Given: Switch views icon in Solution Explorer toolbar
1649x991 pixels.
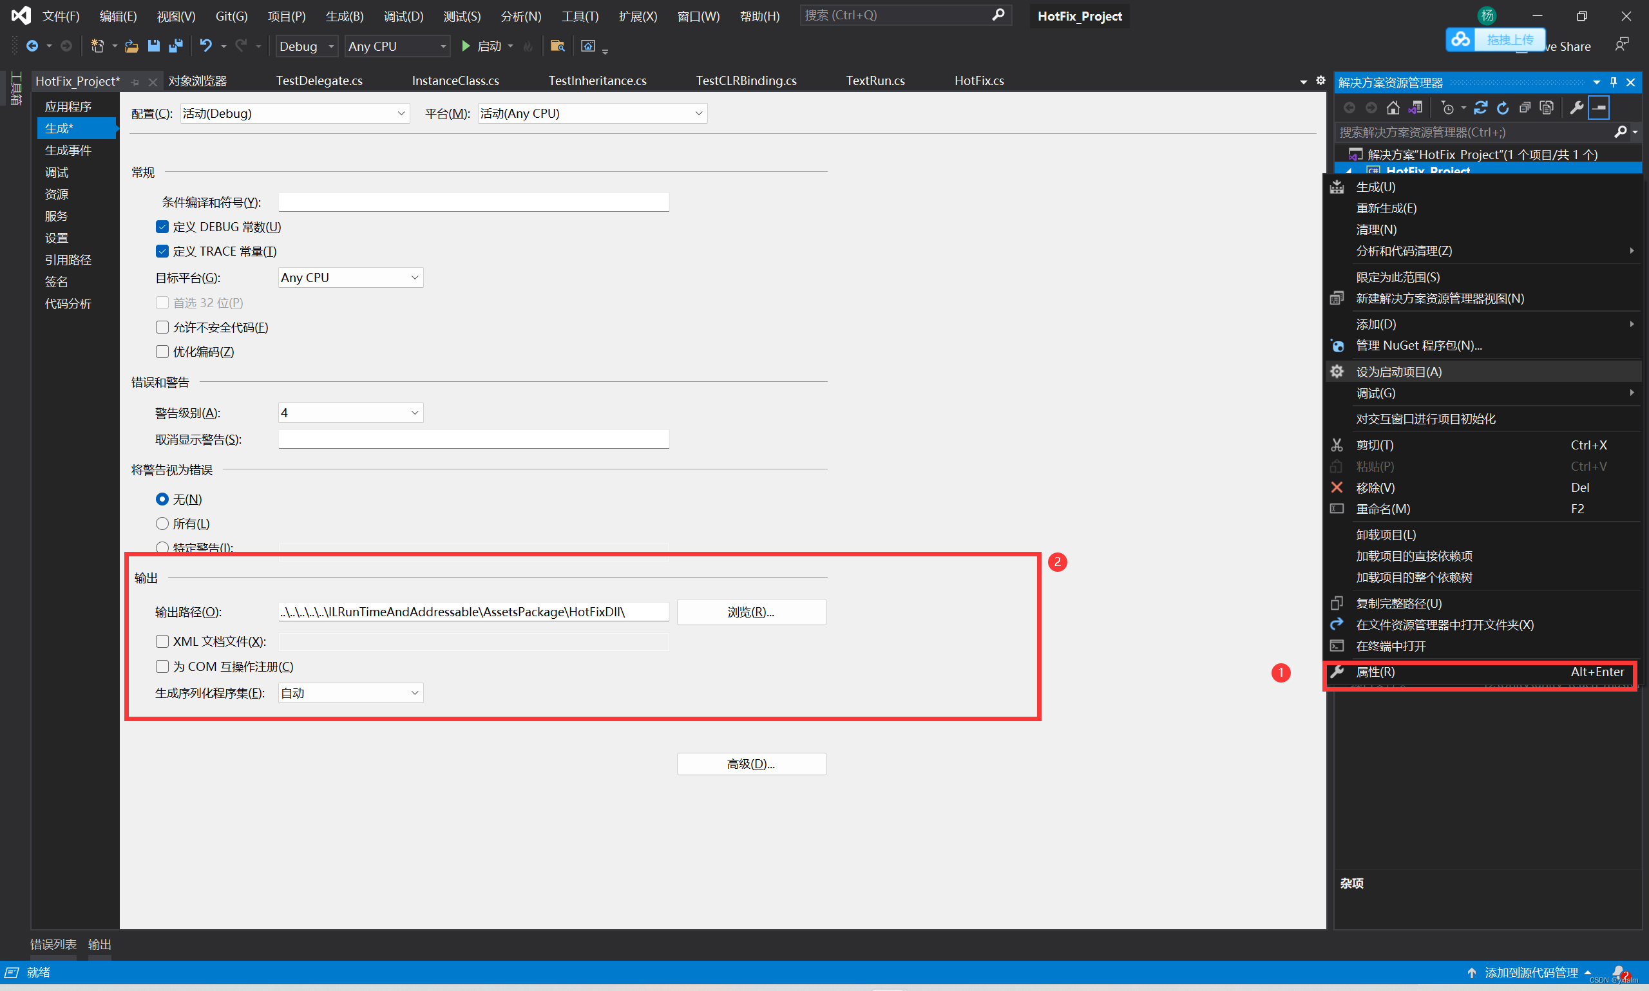Looking at the screenshot, I should click(x=1415, y=108).
